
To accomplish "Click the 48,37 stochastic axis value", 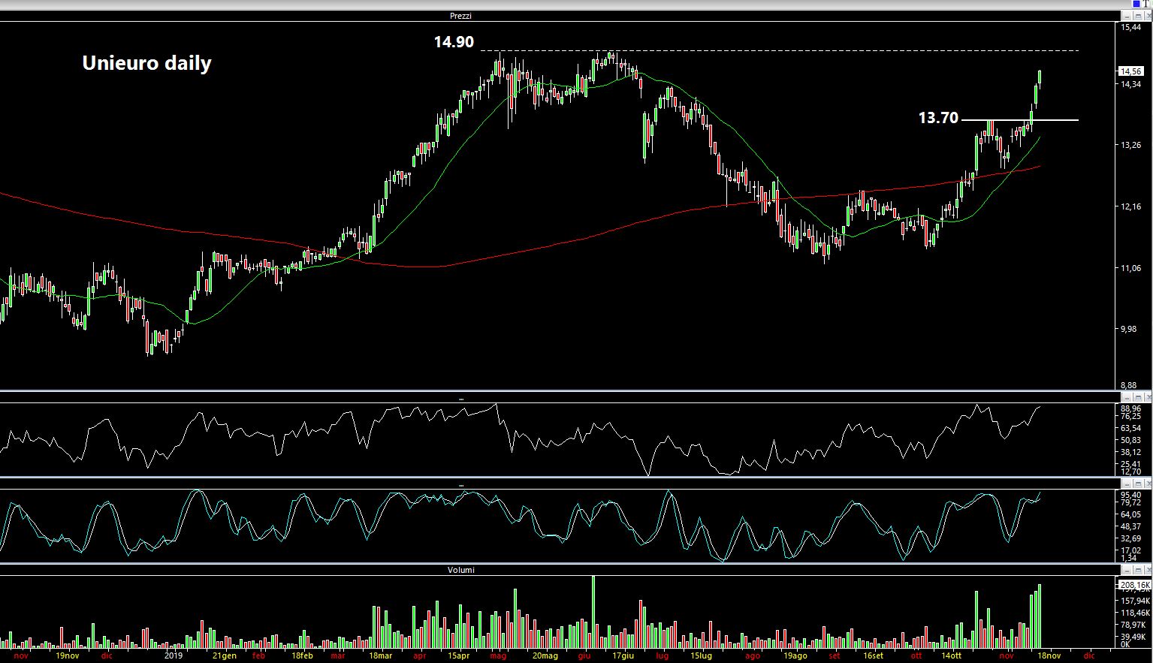I will tap(1131, 527).
